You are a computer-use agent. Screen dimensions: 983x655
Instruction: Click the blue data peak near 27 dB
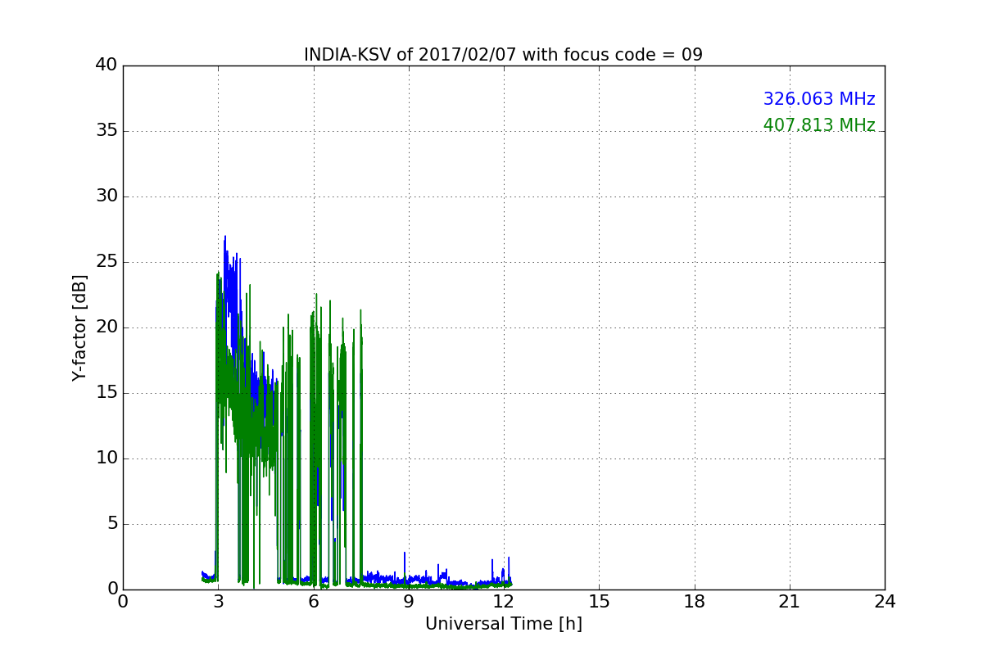[225, 237]
